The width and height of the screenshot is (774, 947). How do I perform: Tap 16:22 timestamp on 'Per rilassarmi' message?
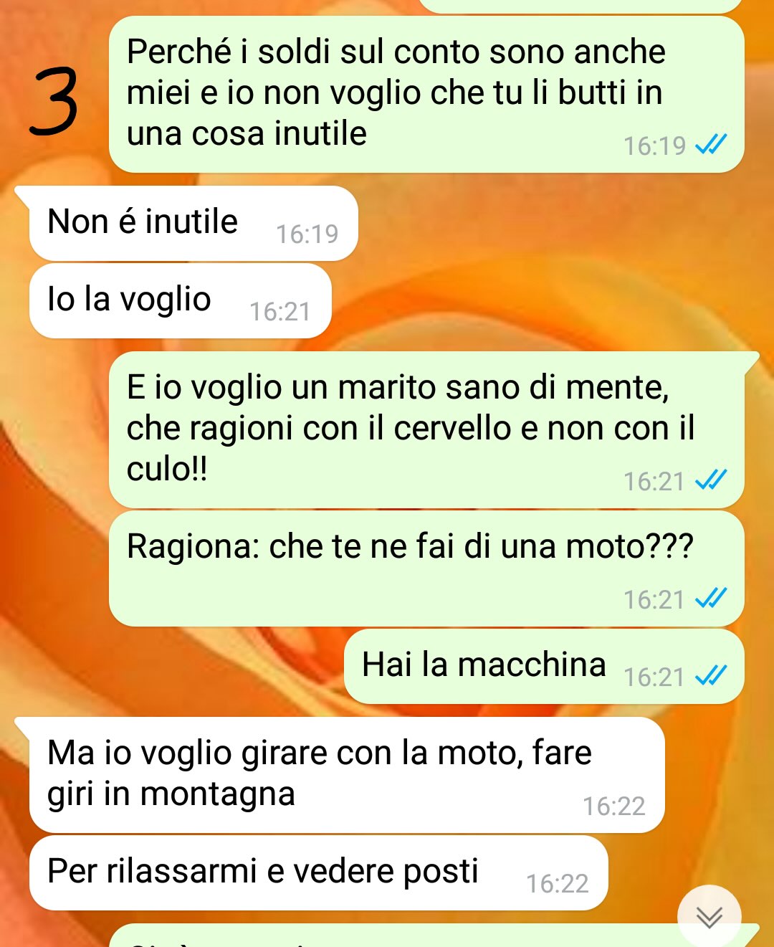557,884
